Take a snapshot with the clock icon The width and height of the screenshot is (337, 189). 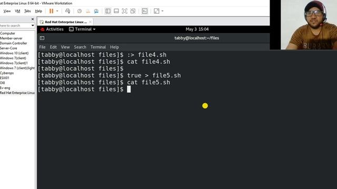pyautogui.click(x=80, y=11)
